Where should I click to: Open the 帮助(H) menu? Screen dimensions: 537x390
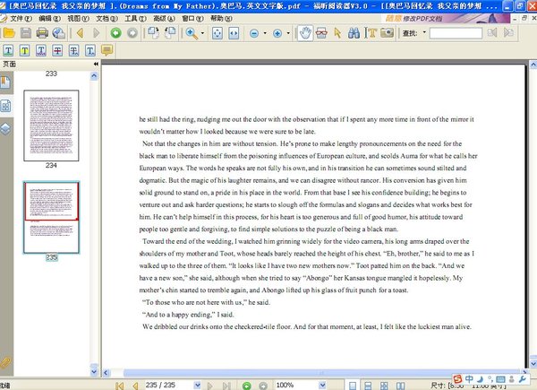tap(221, 19)
